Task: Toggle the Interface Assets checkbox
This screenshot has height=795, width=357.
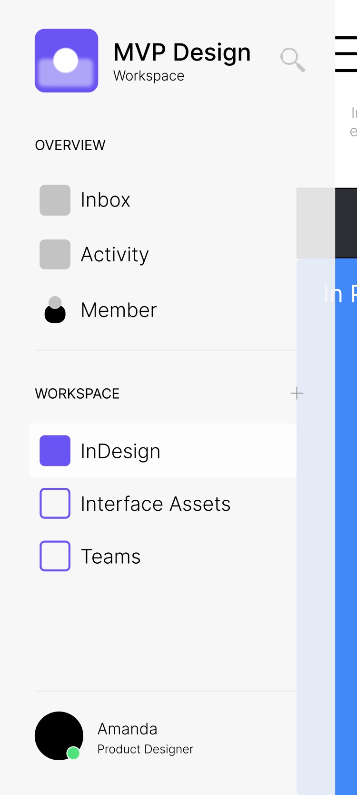Action: click(x=55, y=503)
